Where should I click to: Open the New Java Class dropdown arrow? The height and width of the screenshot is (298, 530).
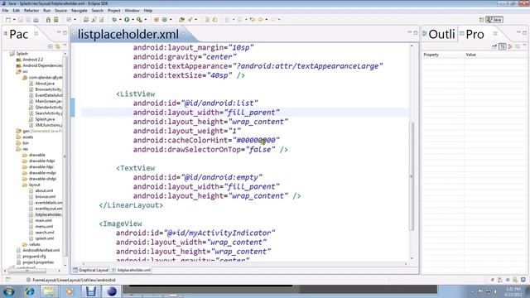(171, 20)
